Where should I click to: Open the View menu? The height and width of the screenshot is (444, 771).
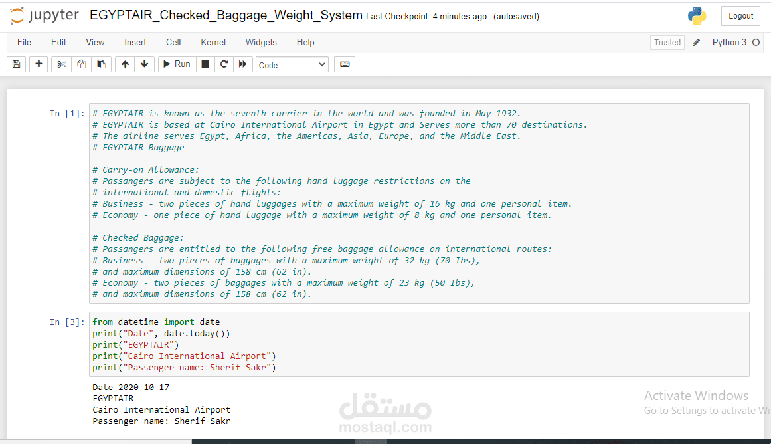click(95, 43)
